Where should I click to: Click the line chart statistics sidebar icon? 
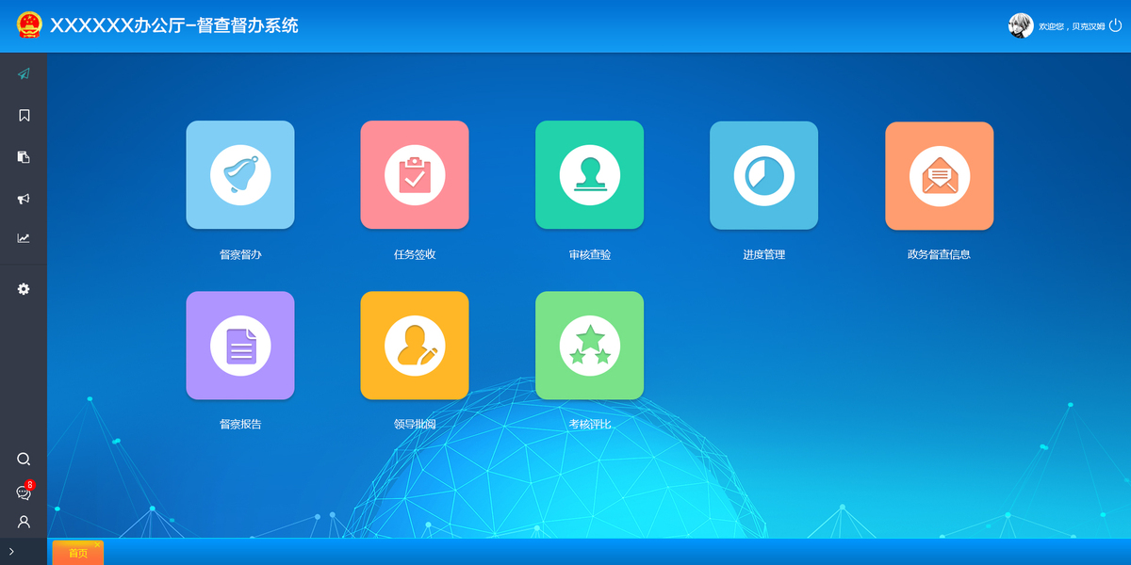tap(24, 238)
